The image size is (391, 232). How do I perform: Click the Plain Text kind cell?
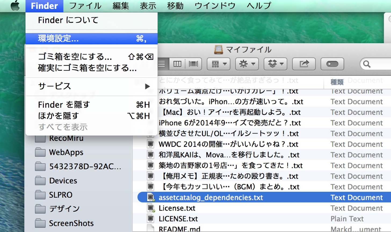347,219
